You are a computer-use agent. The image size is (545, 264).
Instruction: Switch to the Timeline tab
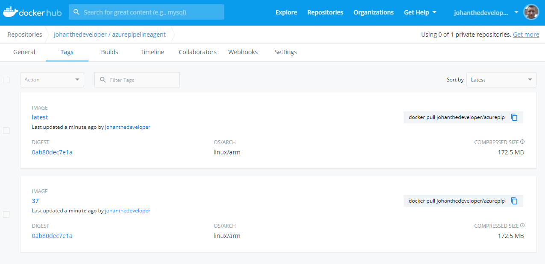pyautogui.click(x=152, y=52)
